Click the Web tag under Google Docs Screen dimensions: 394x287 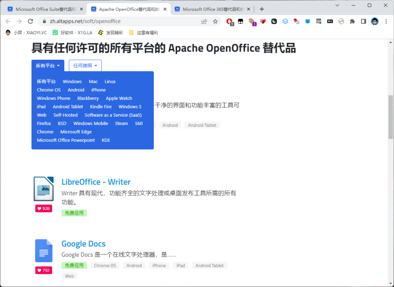click(69, 276)
